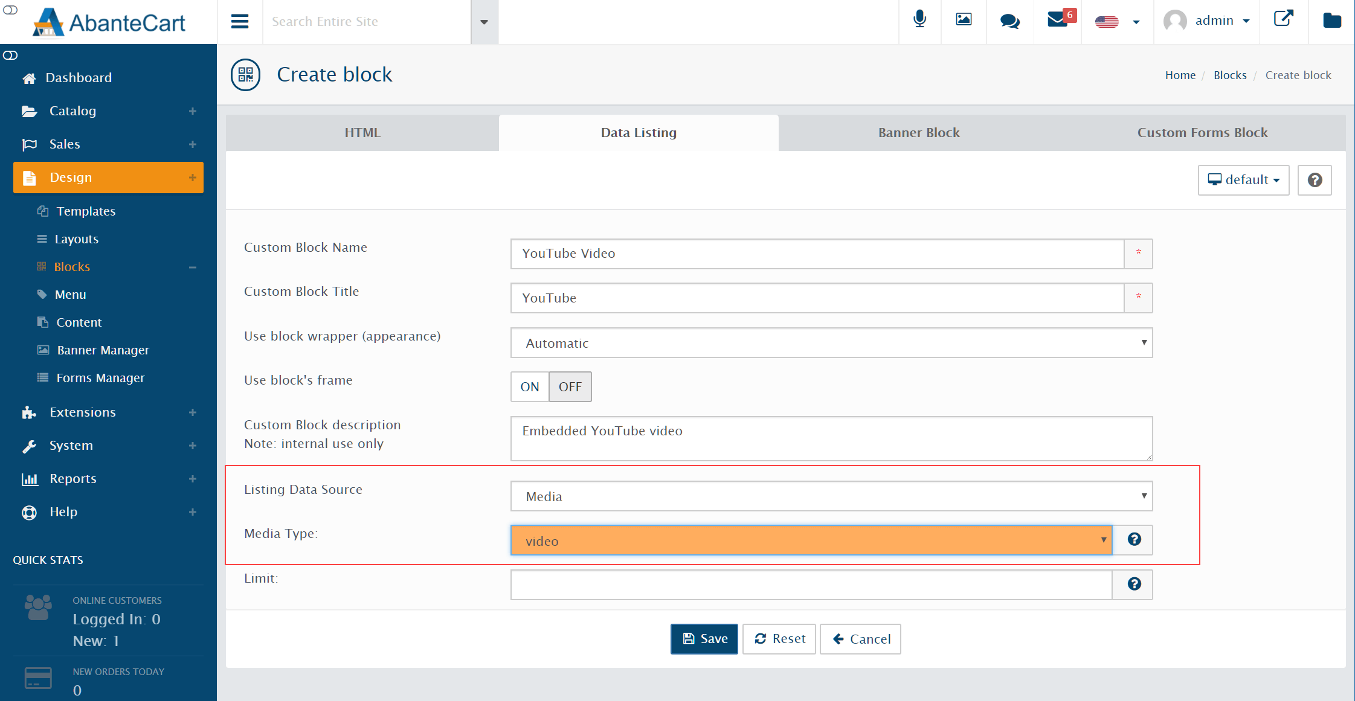Click the folder icon in top bar

[1332, 21]
